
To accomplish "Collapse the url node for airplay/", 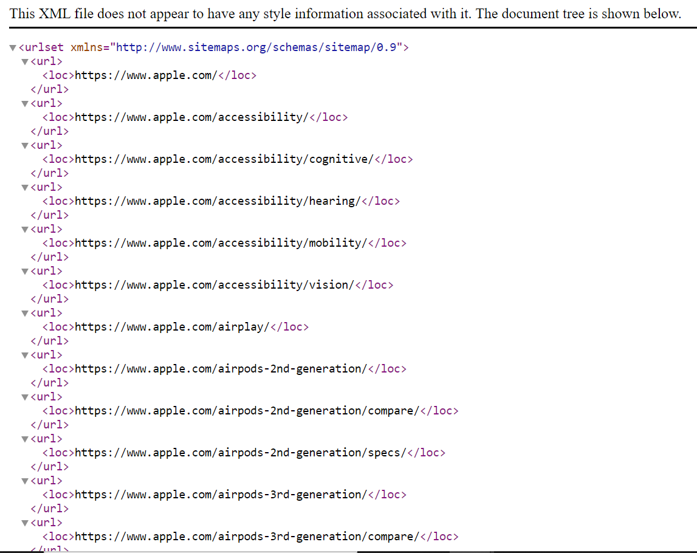I will [x=25, y=314].
